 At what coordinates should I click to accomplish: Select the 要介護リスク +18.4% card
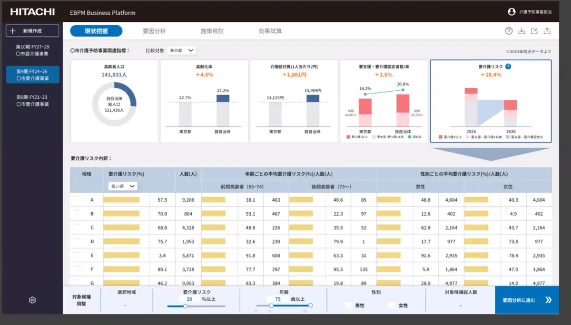click(x=491, y=101)
